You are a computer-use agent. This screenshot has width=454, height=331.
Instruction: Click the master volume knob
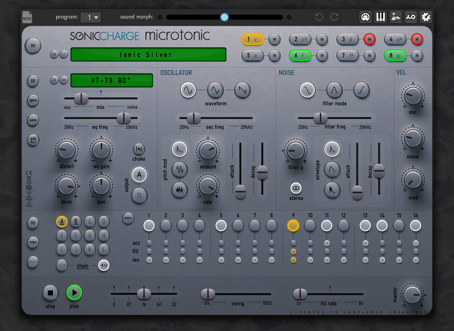(x=413, y=295)
